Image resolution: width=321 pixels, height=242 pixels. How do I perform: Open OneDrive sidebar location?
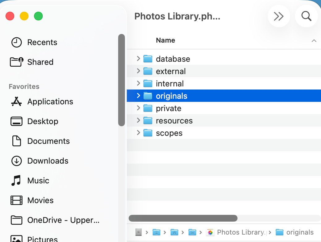point(63,220)
